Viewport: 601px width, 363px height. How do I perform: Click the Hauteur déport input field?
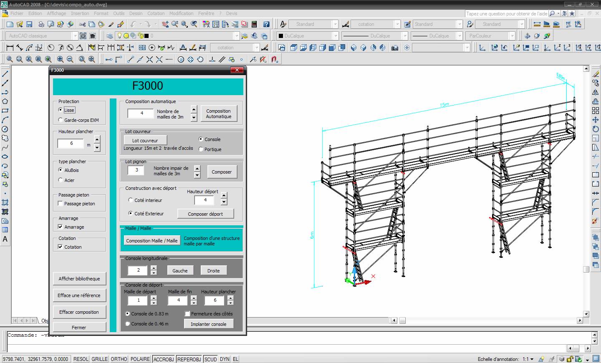(205, 200)
